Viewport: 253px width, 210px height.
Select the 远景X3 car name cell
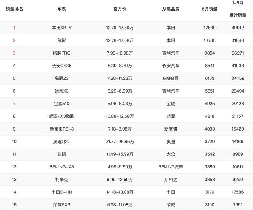(62, 91)
